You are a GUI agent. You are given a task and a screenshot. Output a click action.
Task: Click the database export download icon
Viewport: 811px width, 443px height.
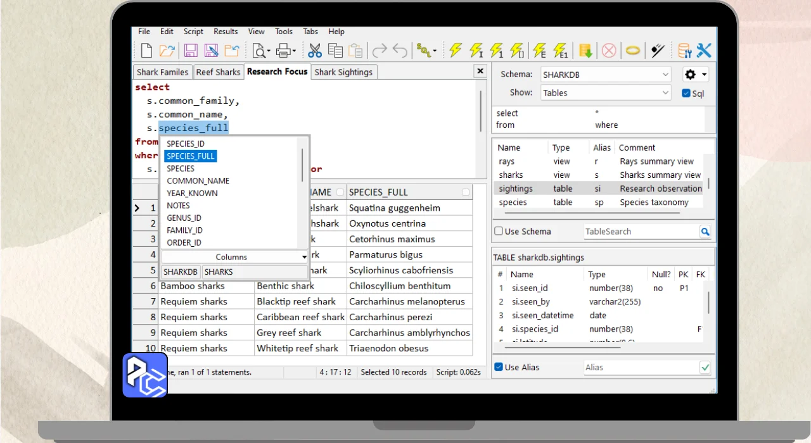pos(585,51)
